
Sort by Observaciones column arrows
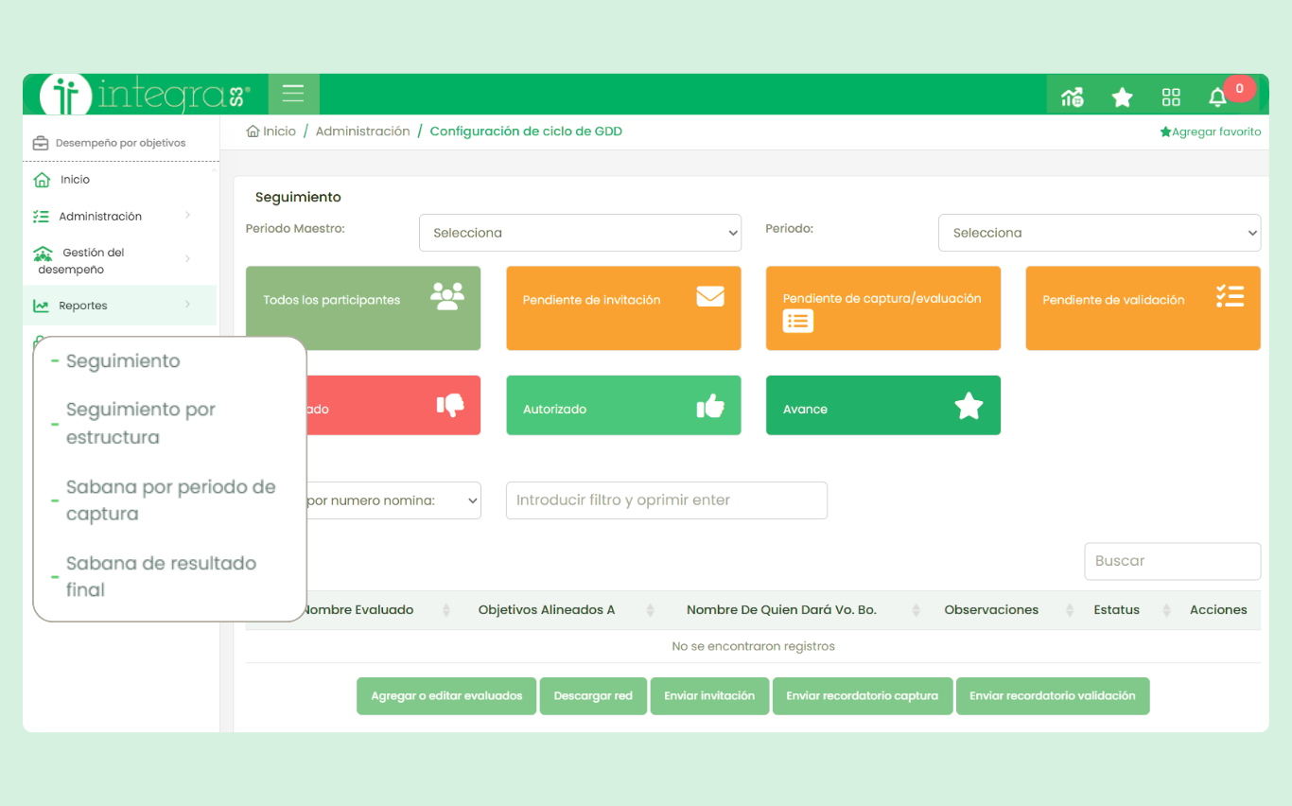(1070, 610)
